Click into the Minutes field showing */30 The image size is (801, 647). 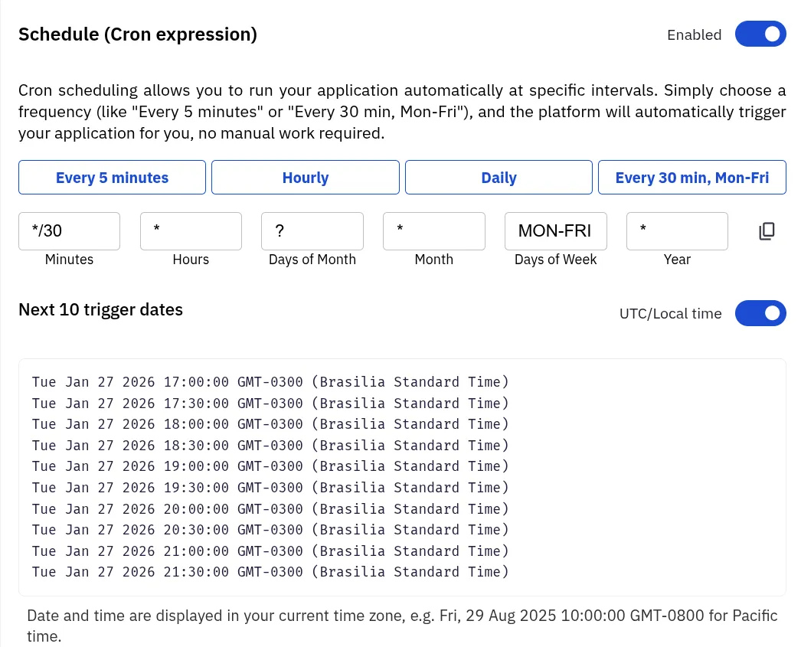(x=69, y=230)
